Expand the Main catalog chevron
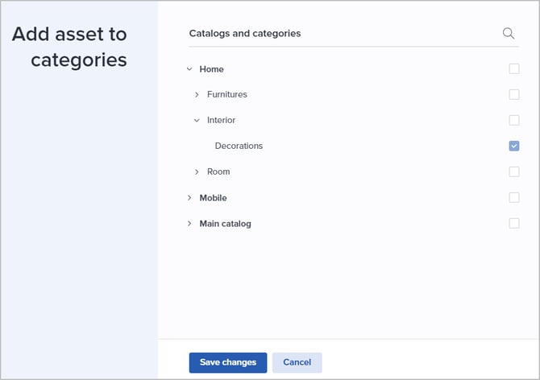 189,224
